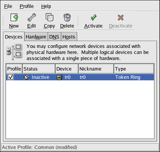
Task: Select the Token Ring device row
Action: pos(80,77)
